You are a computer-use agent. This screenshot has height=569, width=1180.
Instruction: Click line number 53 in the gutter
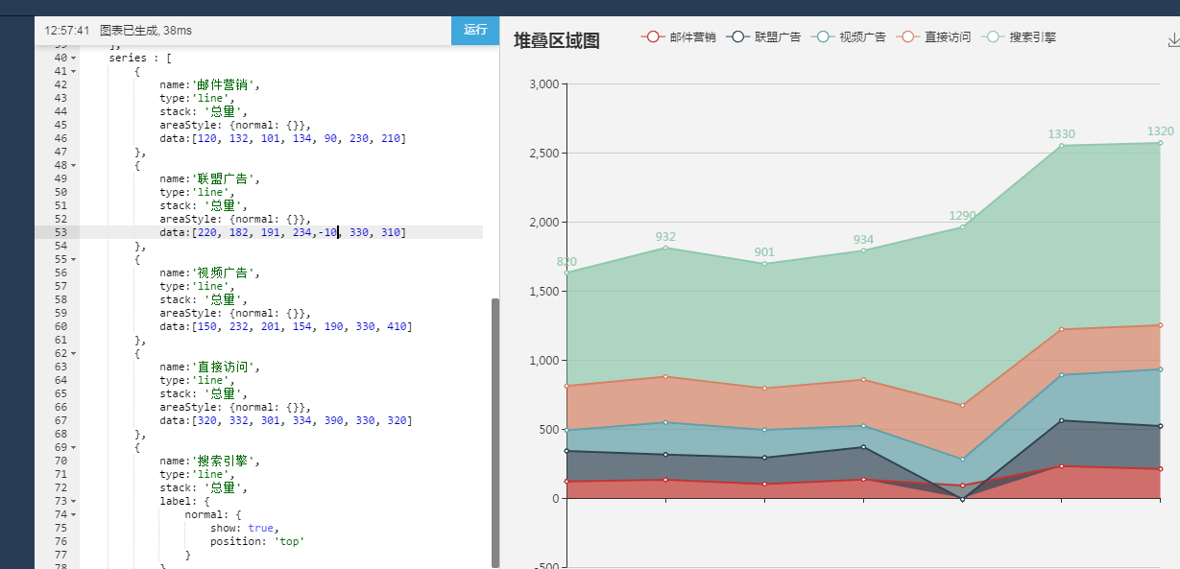tap(60, 232)
